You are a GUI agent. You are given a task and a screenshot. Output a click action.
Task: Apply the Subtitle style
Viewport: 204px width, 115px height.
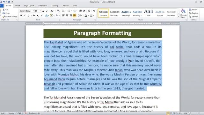[160, 13]
